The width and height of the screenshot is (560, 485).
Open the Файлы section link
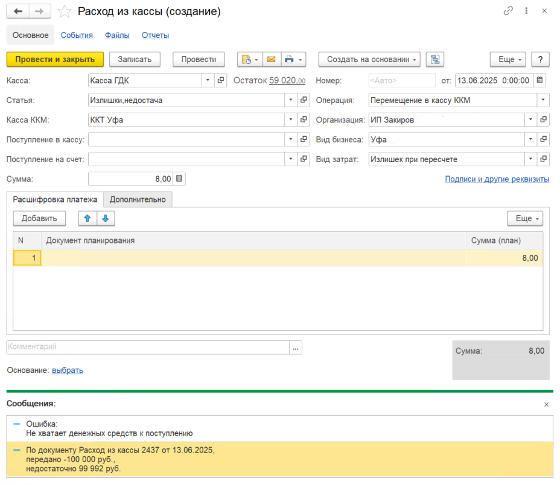[x=117, y=36]
